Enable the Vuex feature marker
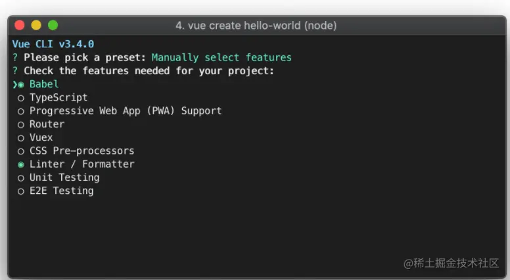 click(x=21, y=138)
